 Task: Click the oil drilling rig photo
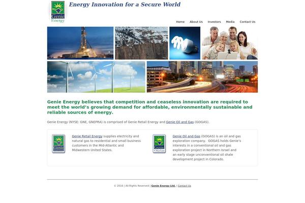coord(80,43)
